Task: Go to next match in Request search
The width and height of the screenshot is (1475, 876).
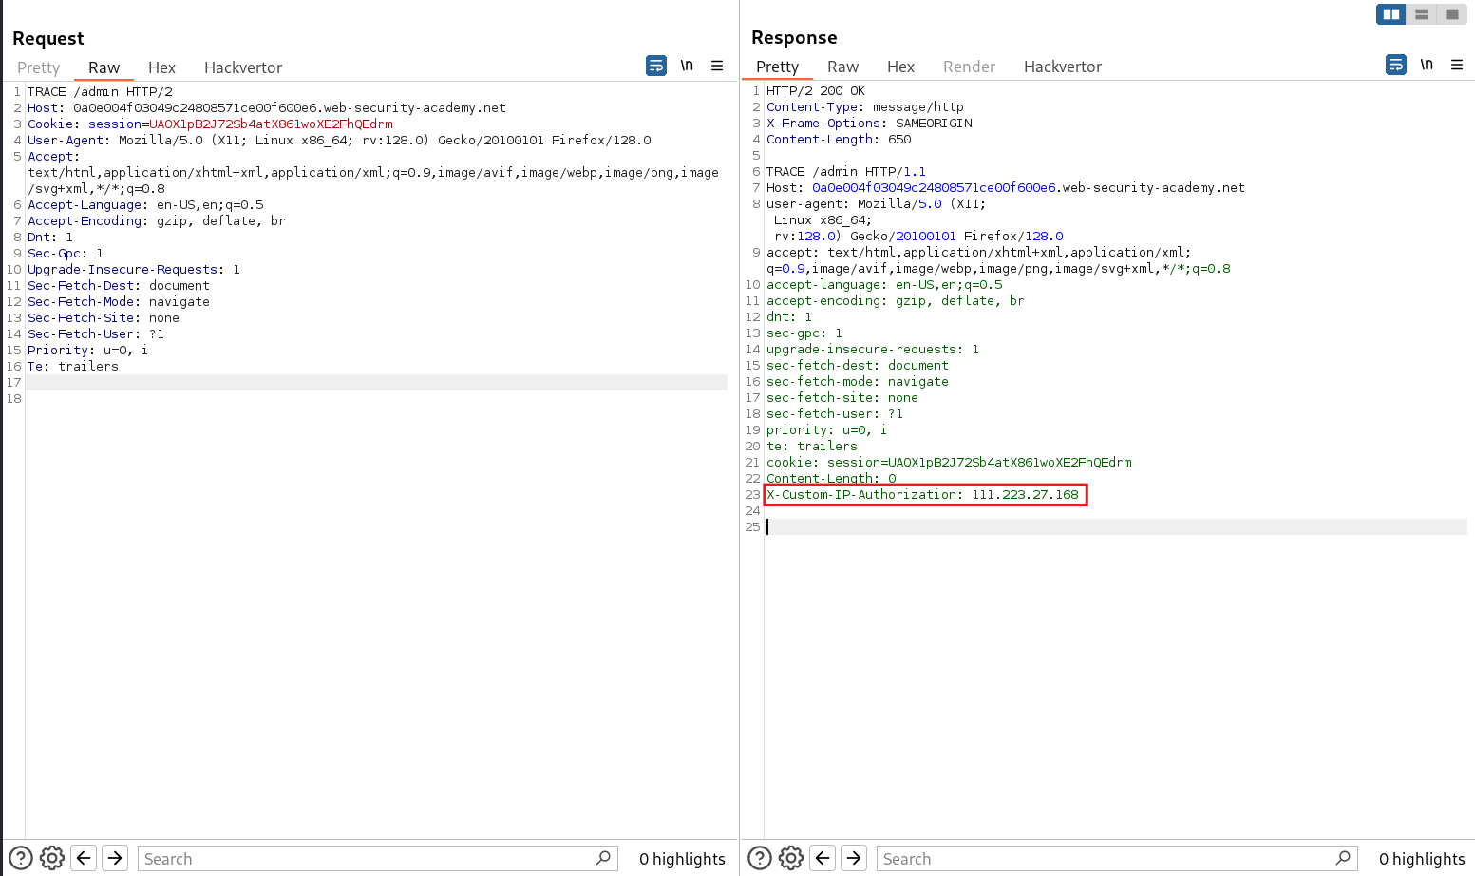Action: (x=115, y=858)
